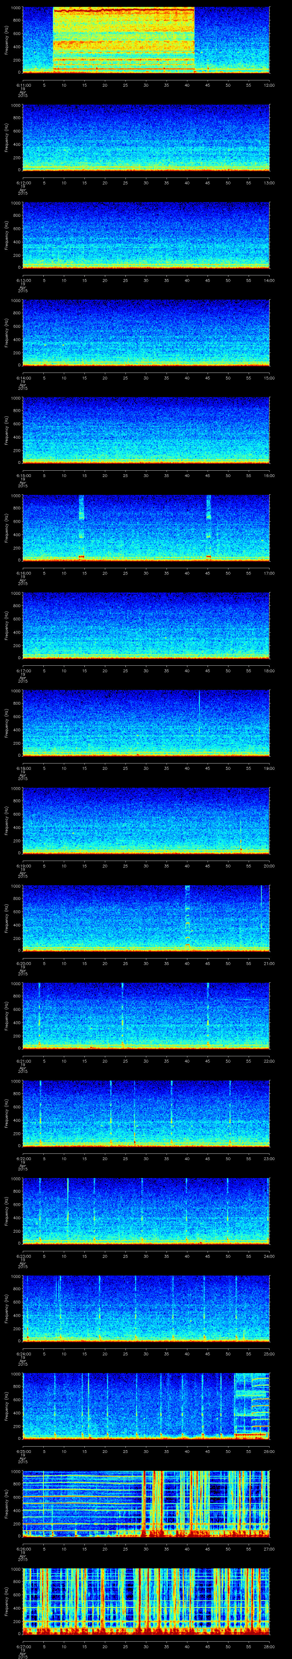Viewport: 292px width, 1659px height.
Task: Open the spectrogram panel starting at 6:12:00
Action: 146,138
